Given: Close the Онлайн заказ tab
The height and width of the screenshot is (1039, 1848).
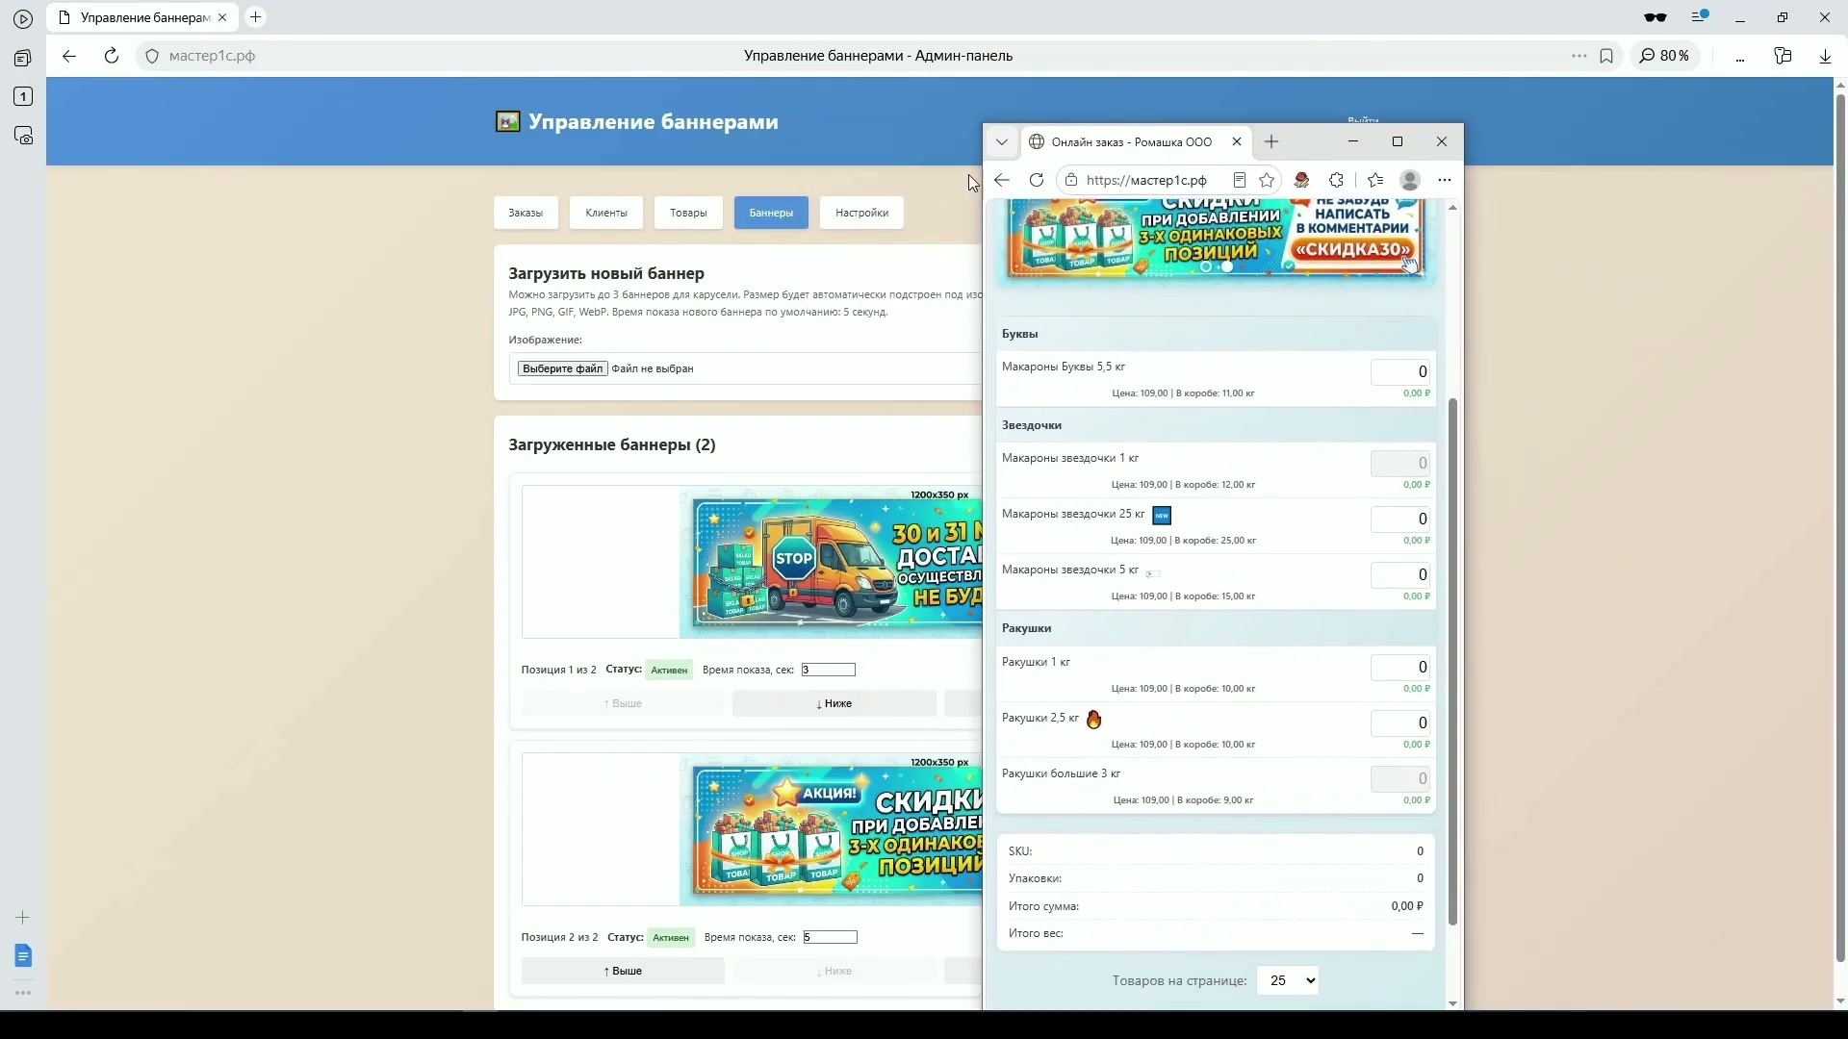Looking at the screenshot, I should click(x=1237, y=142).
